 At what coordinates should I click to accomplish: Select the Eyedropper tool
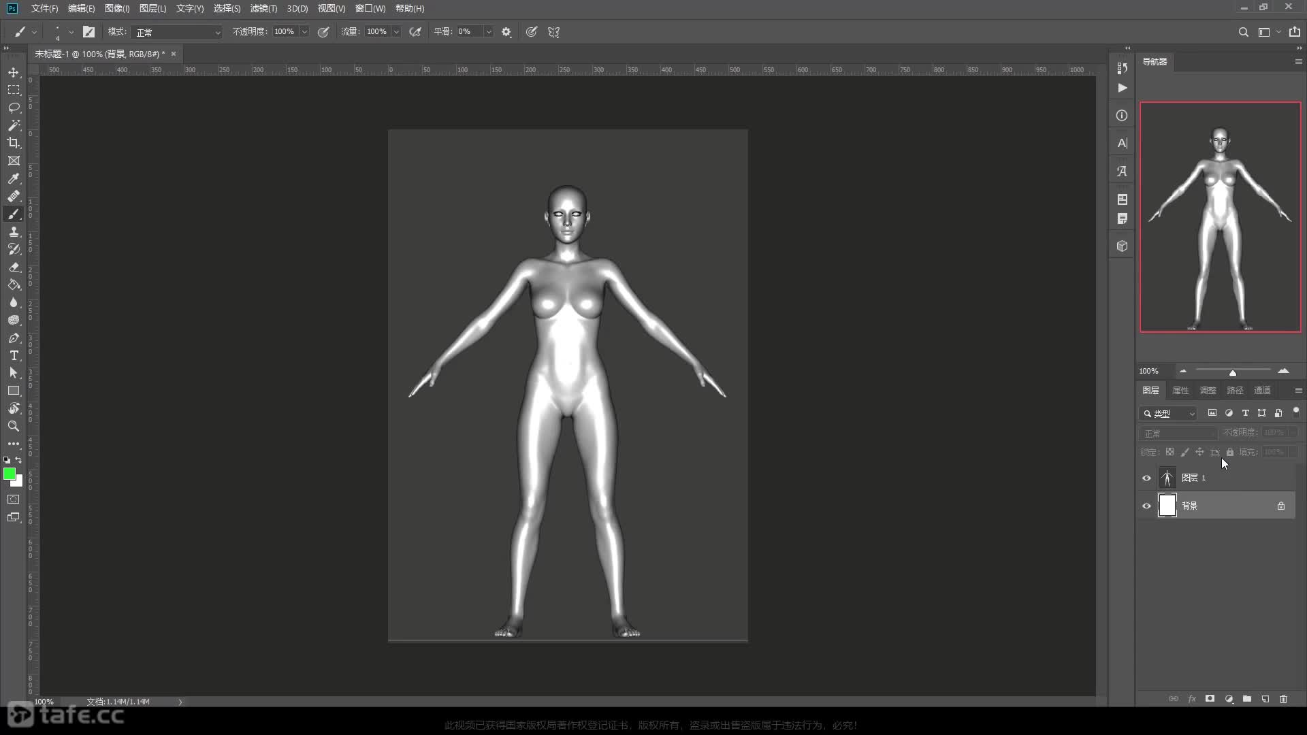coord(14,178)
